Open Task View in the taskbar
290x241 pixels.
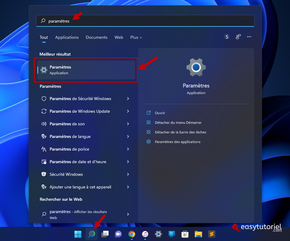point(105,234)
